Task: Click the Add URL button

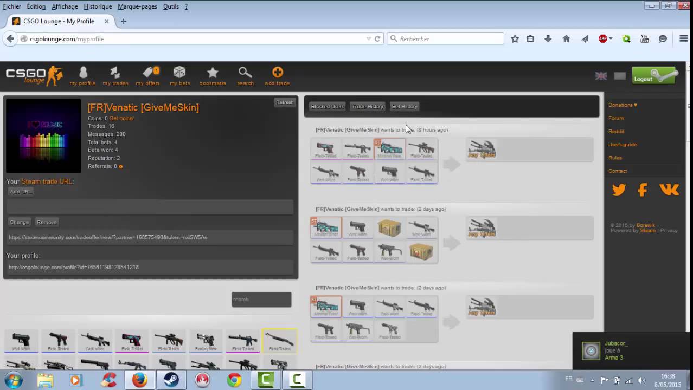Action: point(21,192)
